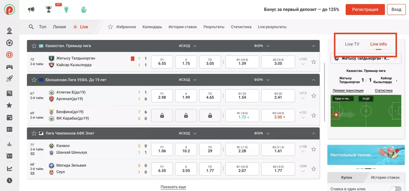This screenshot has height=191, width=409.
Task: Click the 'Показать еще' link
Action: (173, 187)
